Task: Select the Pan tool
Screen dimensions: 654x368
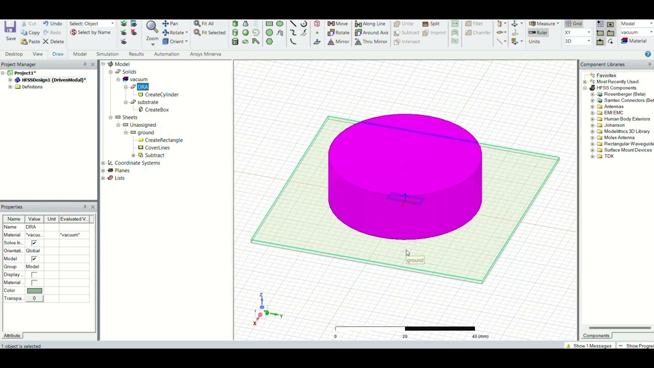Action: point(170,24)
